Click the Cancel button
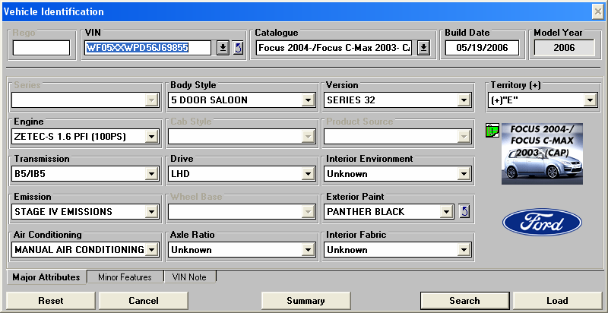Image resolution: width=608 pixels, height=313 pixels. (x=144, y=301)
